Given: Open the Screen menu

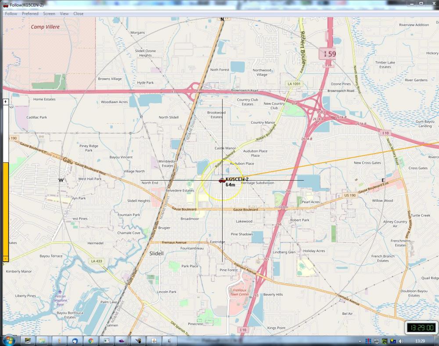Looking at the screenshot, I should [x=49, y=14].
